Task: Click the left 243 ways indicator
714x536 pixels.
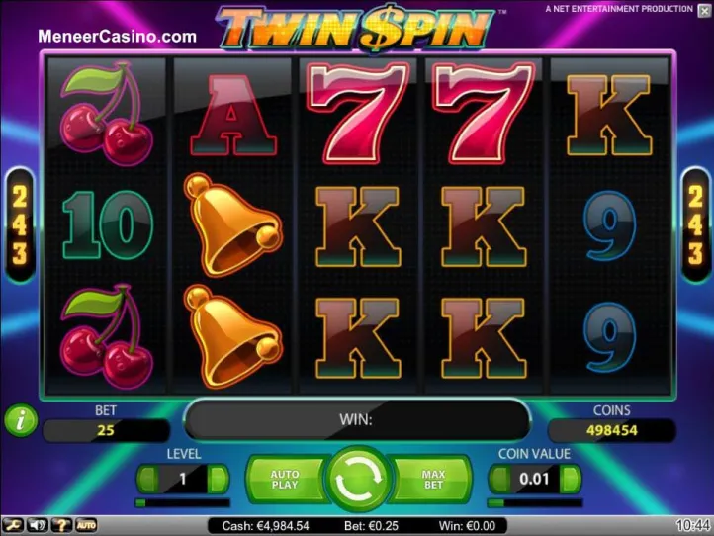Action: click(20, 226)
